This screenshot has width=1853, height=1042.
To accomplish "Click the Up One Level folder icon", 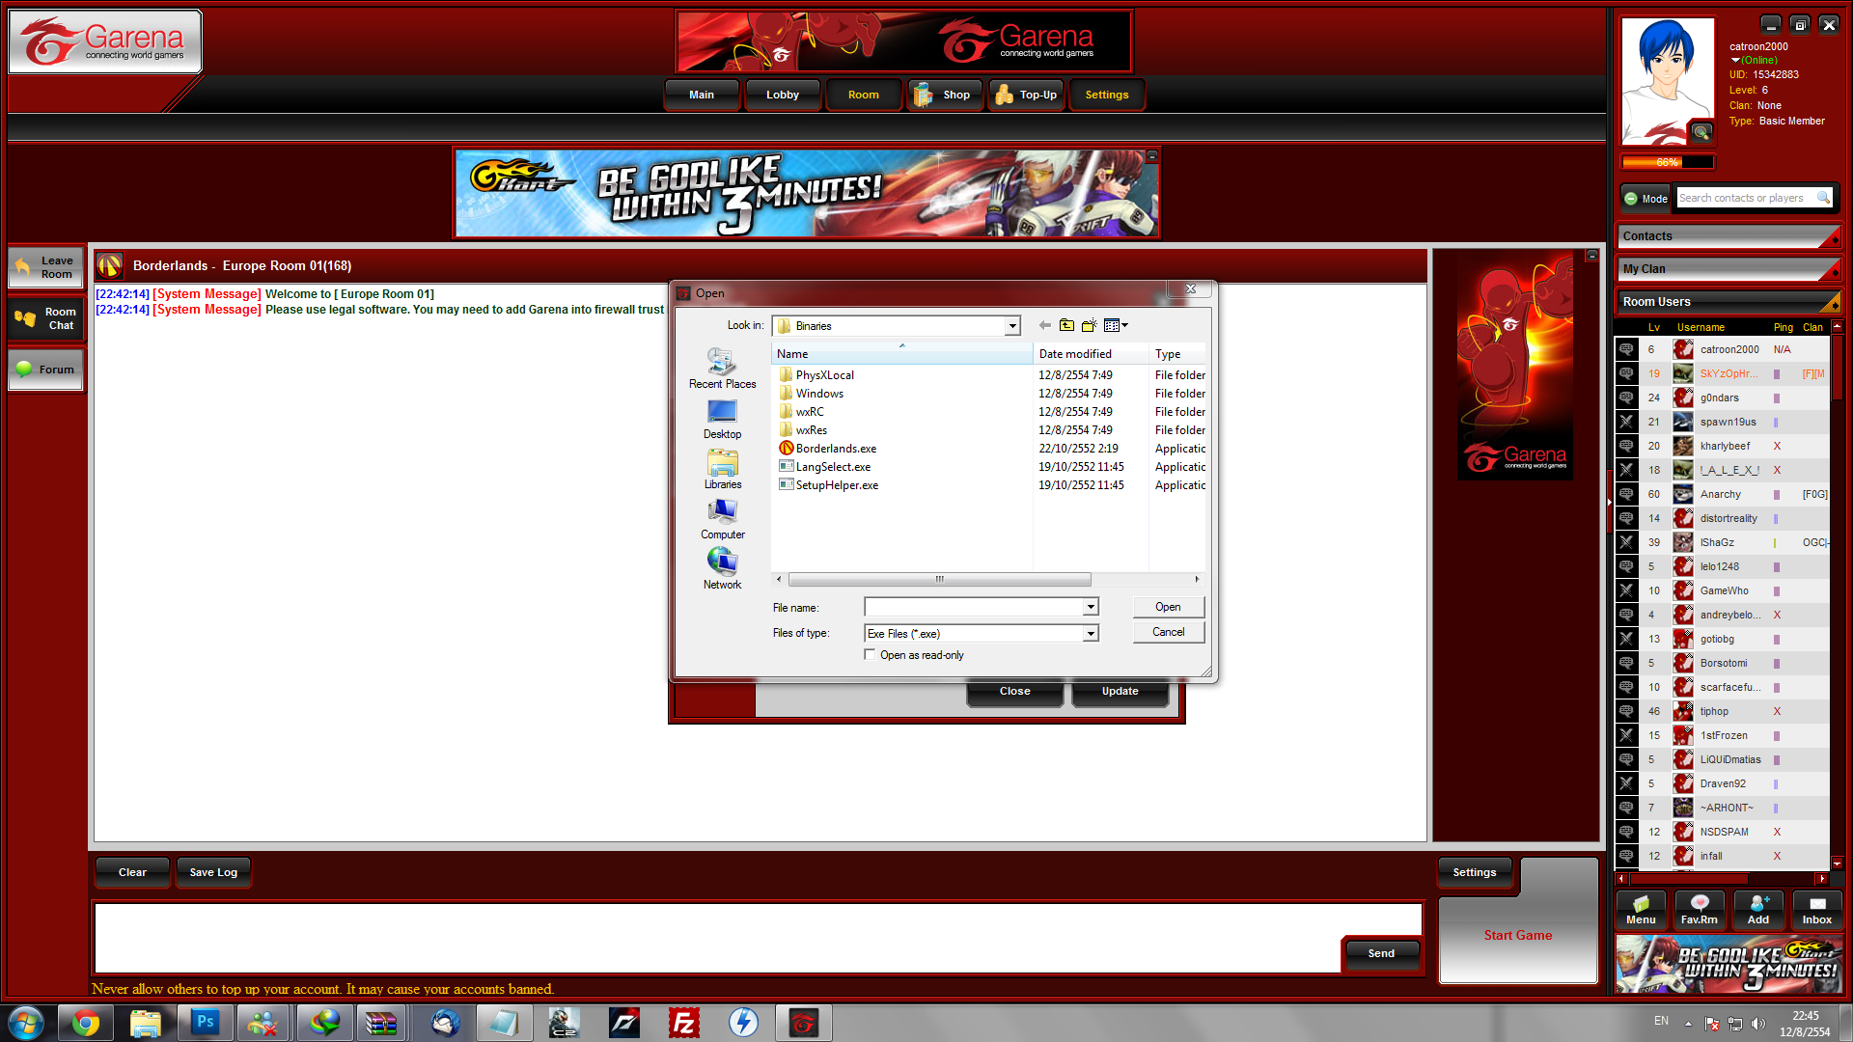I will point(1066,326).
